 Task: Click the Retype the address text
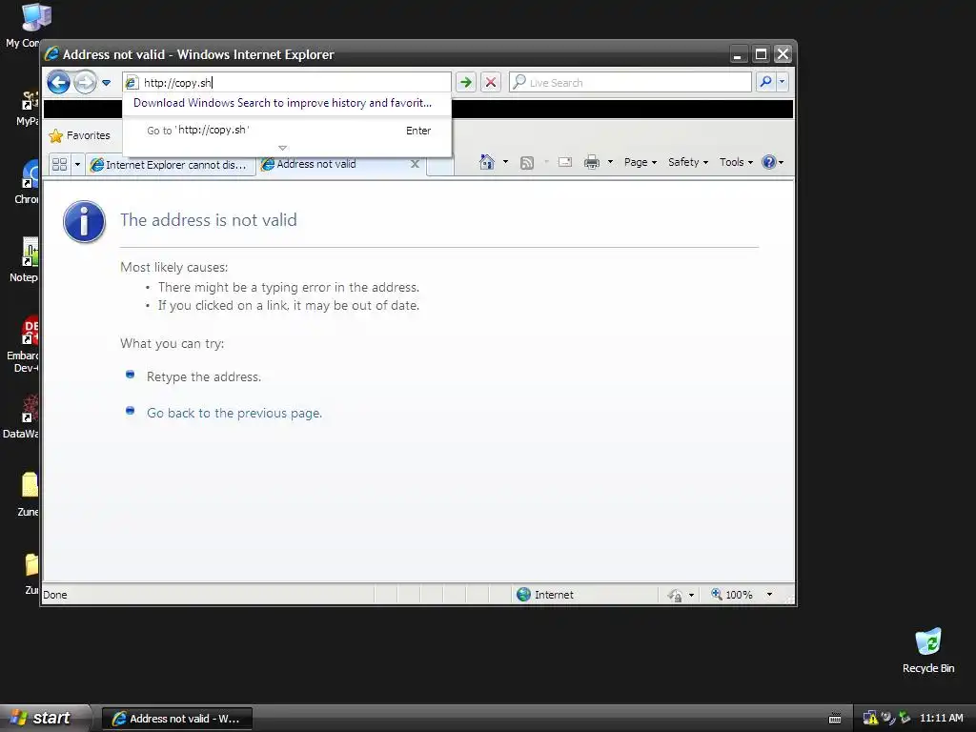tap(204, 377)
